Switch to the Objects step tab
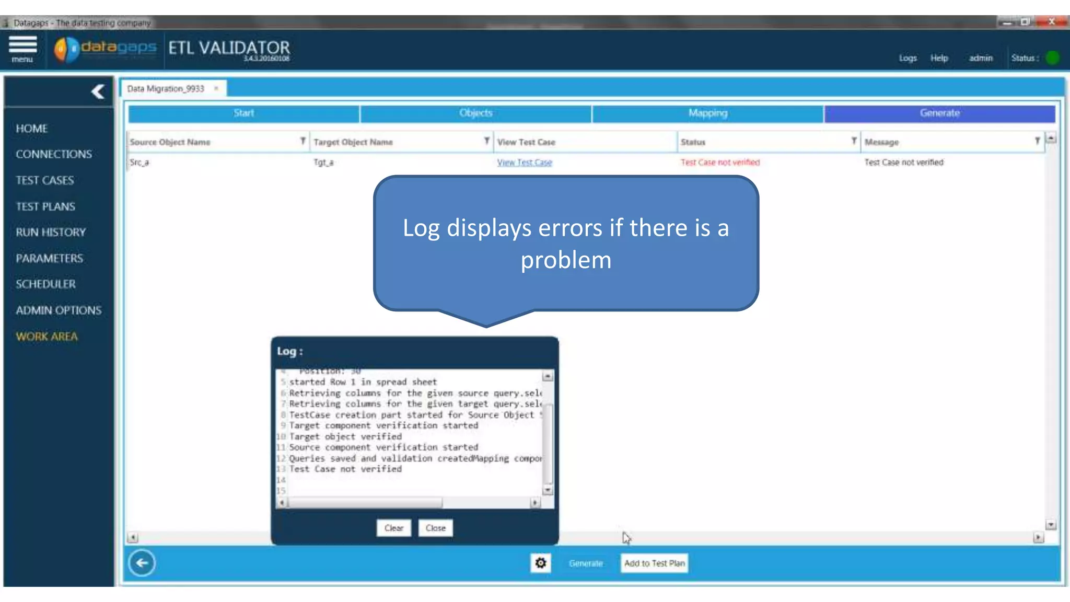The image size is (1070, 602). pyautogui.click(x=475, y=113)
